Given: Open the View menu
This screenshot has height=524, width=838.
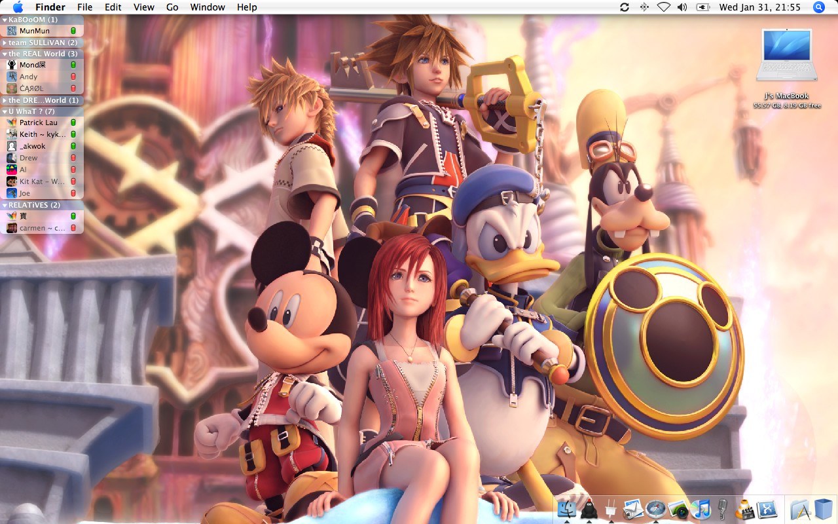Looking at the screenshot, I should [x=144, y=7].
